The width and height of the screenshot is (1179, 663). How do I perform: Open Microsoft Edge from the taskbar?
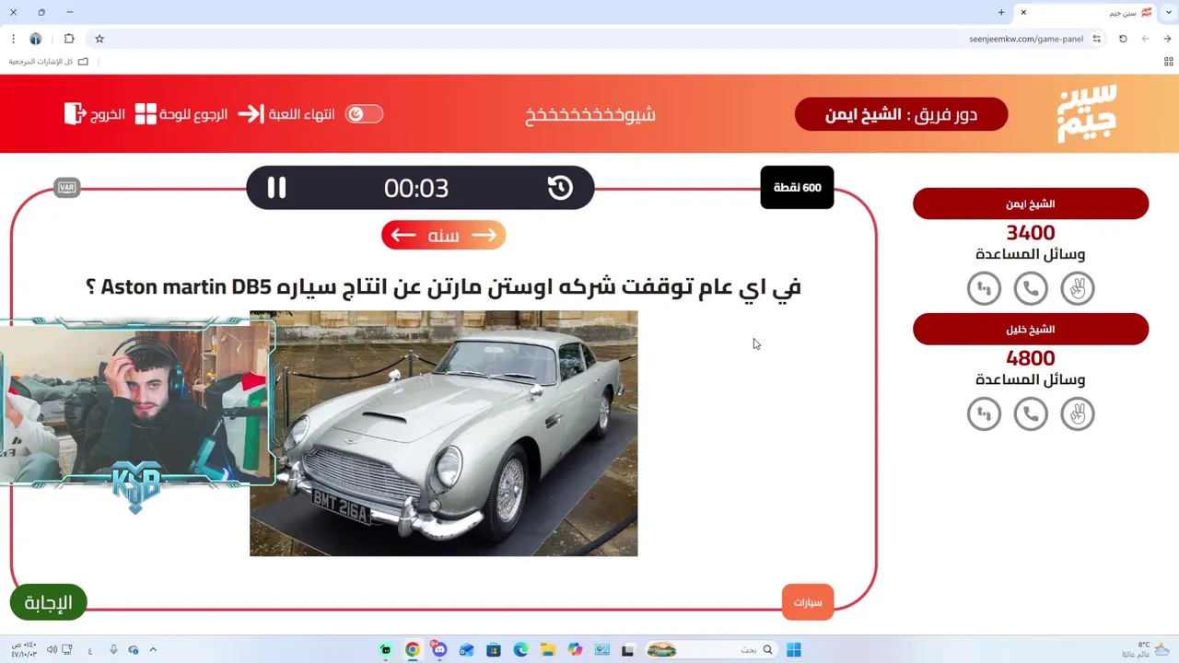pyautogui.click(x=520, y=650)
